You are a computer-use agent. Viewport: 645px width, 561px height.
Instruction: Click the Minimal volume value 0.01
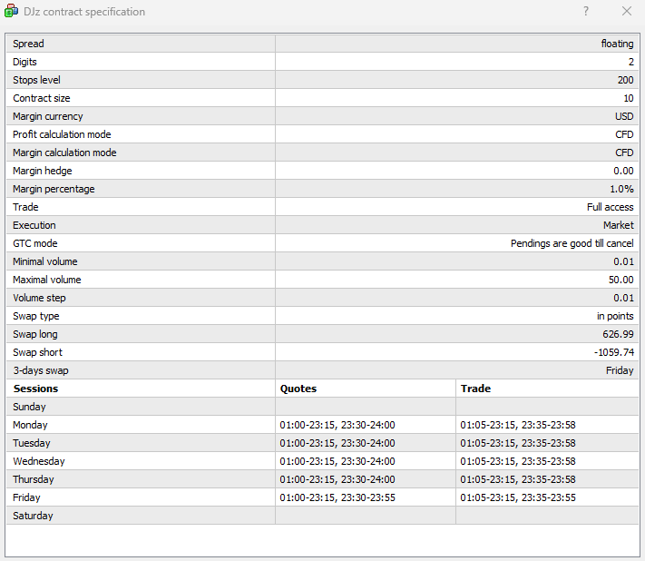tap(623, 261)
